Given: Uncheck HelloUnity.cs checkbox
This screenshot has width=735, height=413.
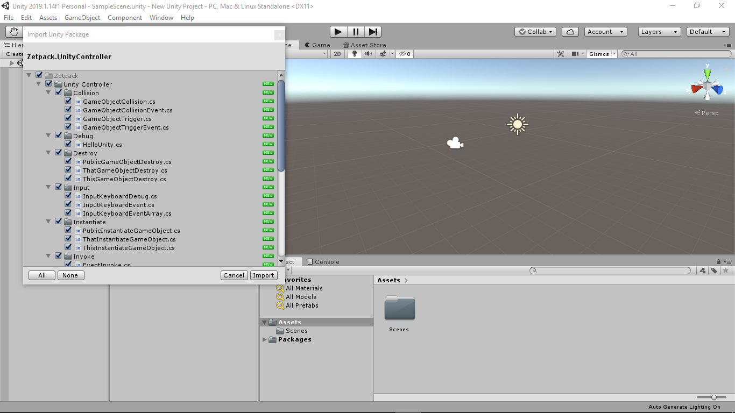Looking at the screenshot, I should (68, 144).
